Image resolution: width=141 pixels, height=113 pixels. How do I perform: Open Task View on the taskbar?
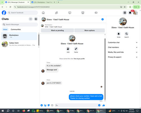(x=18, y=111)
